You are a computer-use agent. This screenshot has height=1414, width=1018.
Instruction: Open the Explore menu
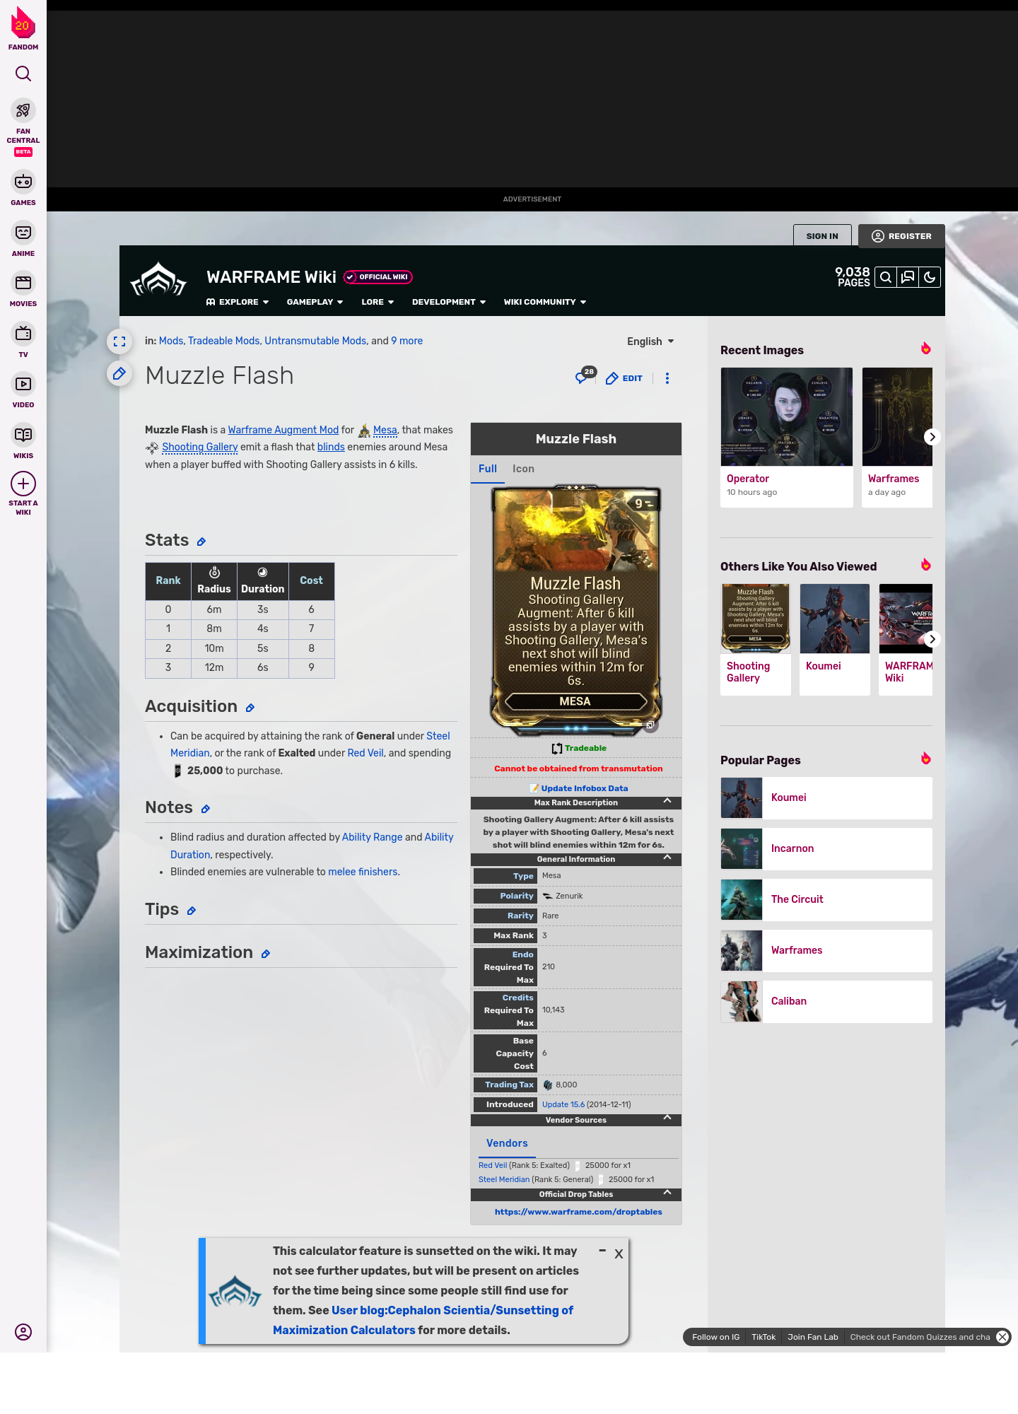[x=238, y=302]
